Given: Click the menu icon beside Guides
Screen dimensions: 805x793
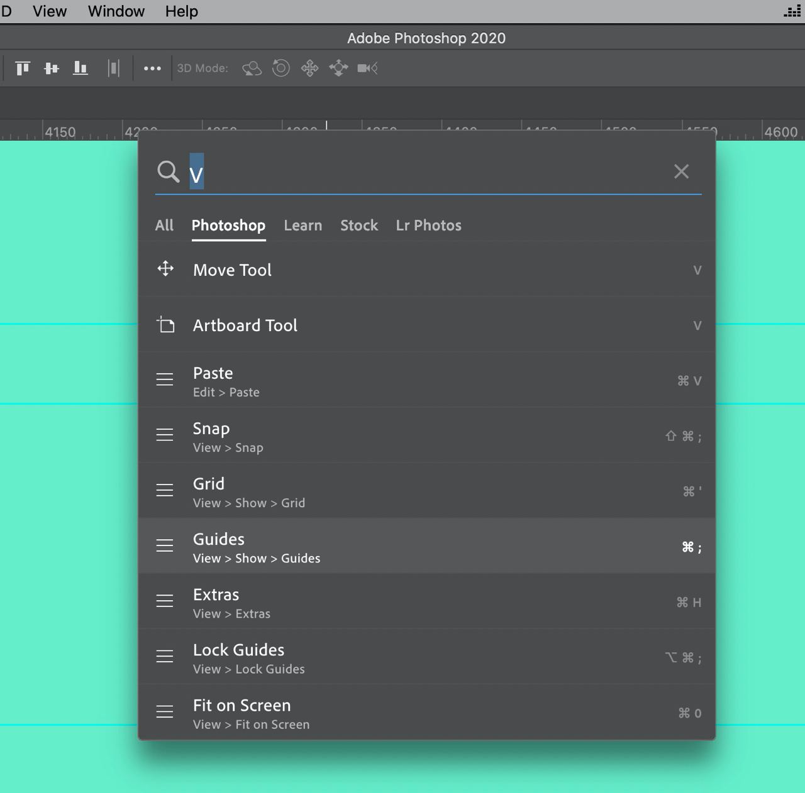Looking at the screenshot, I should coord(165,545).
